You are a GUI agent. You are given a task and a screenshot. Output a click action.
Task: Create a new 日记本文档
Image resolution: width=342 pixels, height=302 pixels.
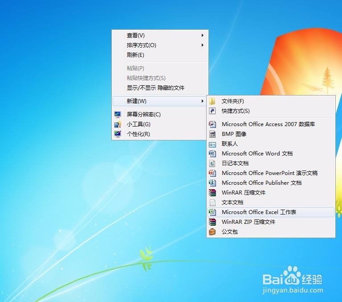click(x=271, y=163)
